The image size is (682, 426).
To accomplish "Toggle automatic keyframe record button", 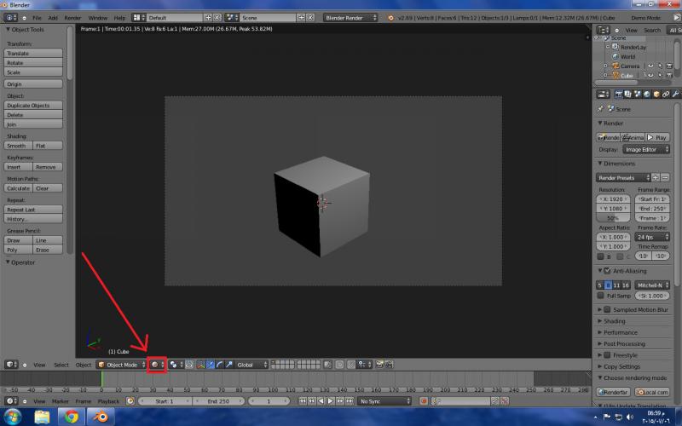I will click(x=424, y=400).
